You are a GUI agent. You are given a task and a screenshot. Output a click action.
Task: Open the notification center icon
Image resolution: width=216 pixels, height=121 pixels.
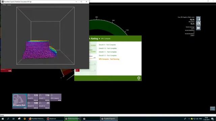[213, 119]
